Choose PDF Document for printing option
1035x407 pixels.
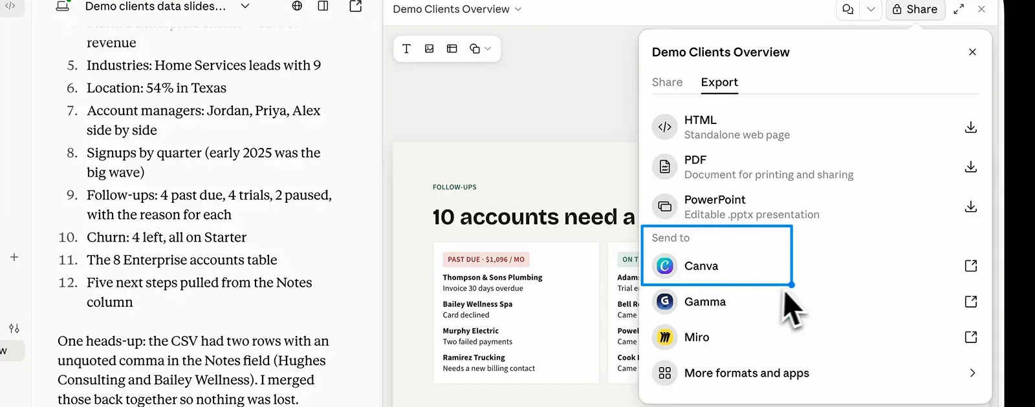pyautogui.click(x=815, y=167)
